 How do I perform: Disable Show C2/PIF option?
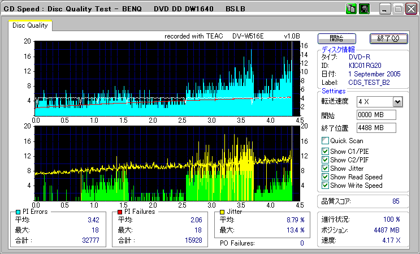pos(325,160)
